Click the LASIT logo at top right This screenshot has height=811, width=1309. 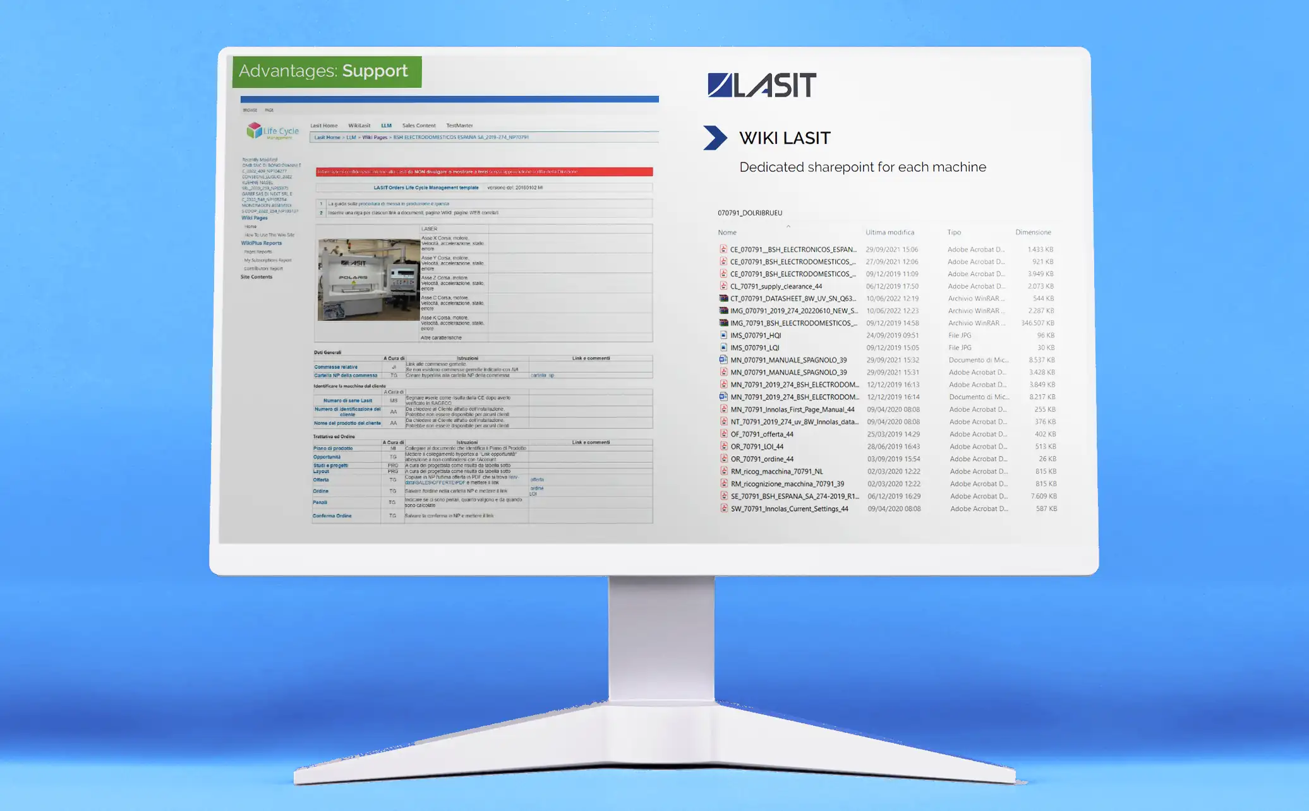[x=762, y=85]
